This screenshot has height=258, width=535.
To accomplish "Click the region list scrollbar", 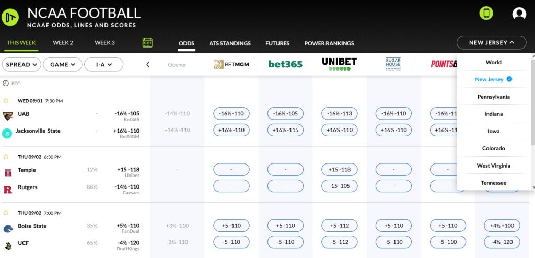I will [533, 102].
